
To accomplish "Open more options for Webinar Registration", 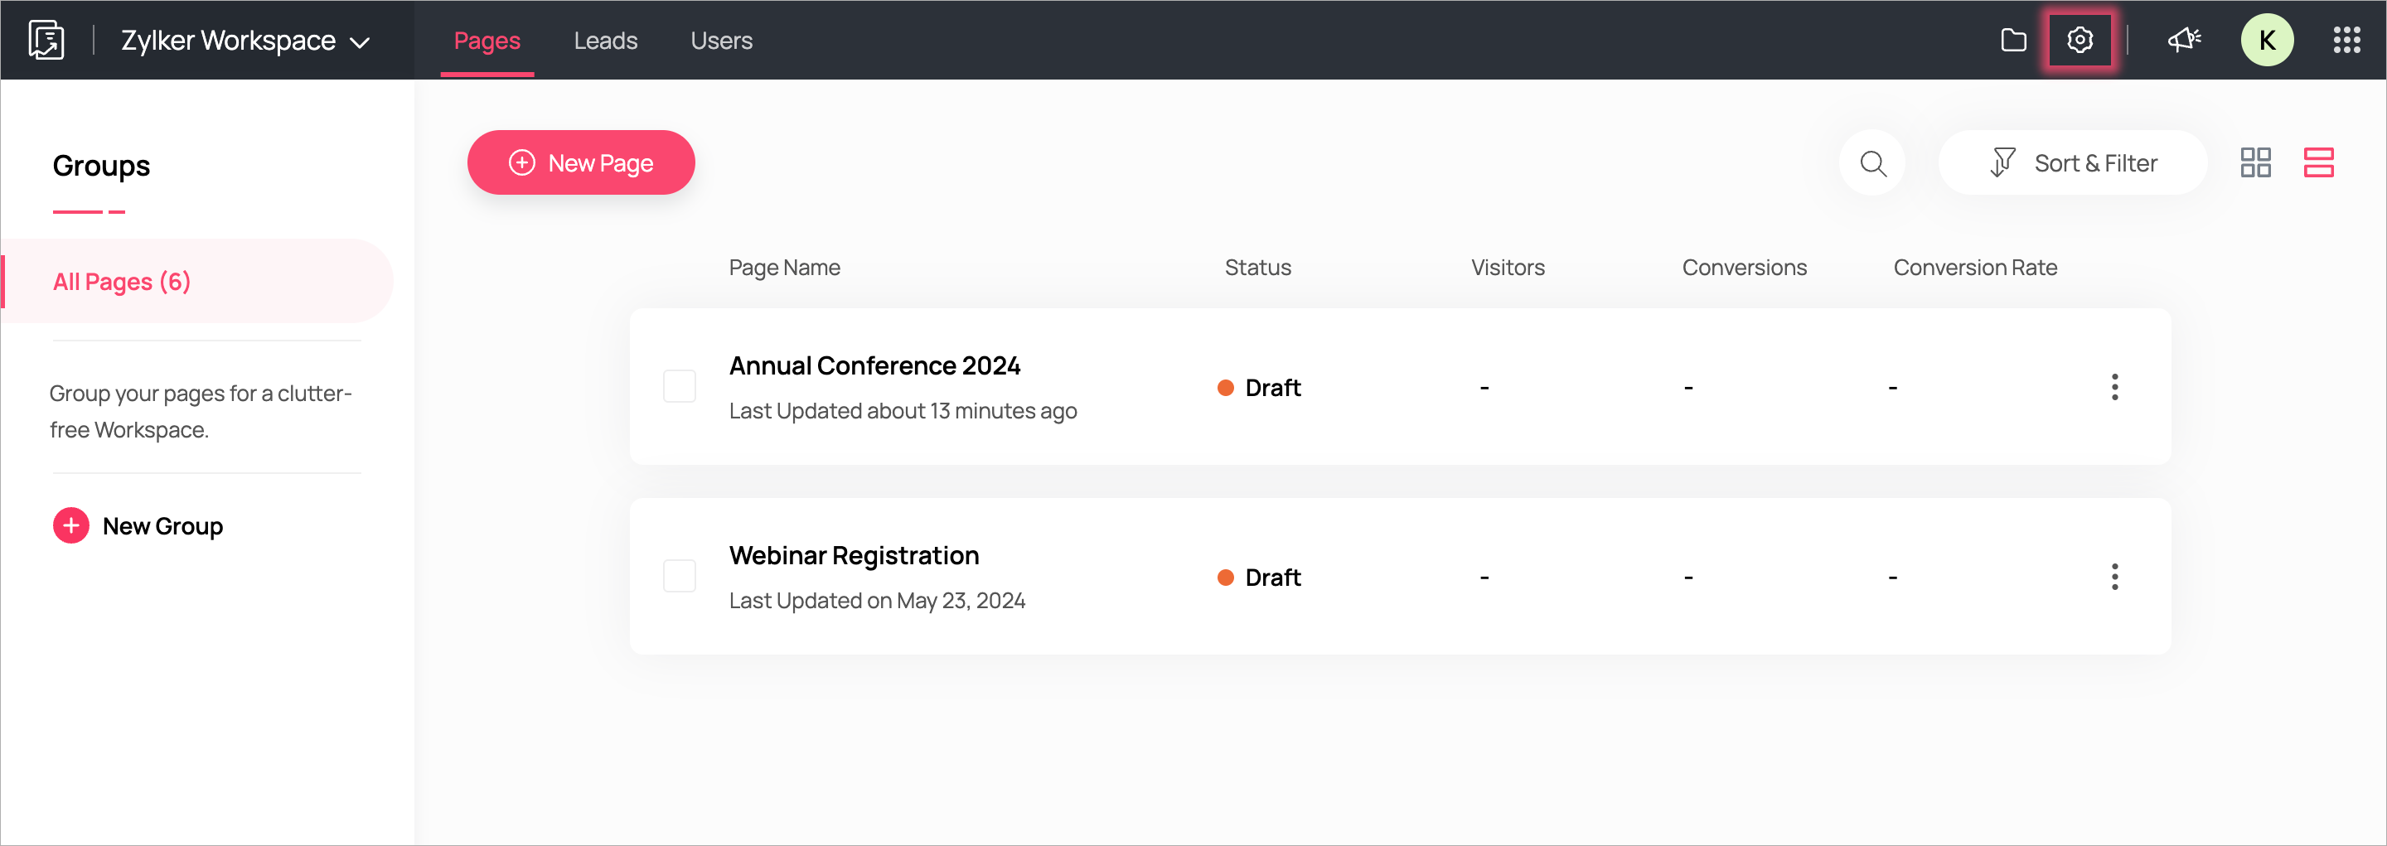I will 2114,577.
